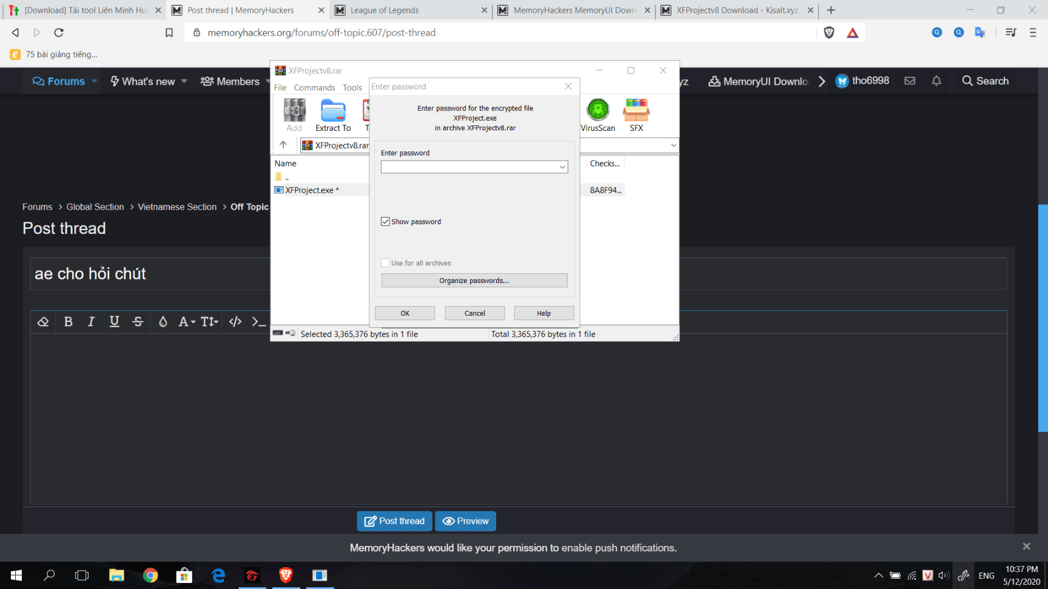The image size is (1048, 589).
Task: Insert inline code terminal icon
Action: coord(259,322)
